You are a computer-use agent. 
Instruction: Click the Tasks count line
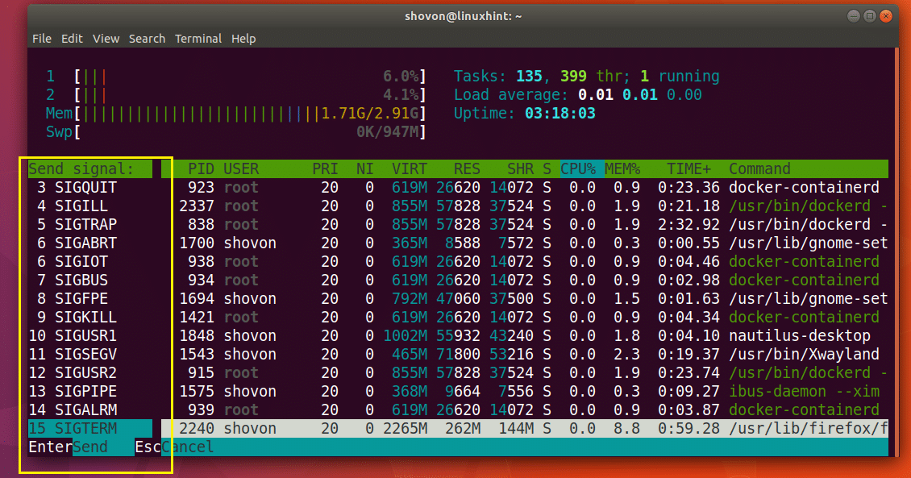point(586,76)
